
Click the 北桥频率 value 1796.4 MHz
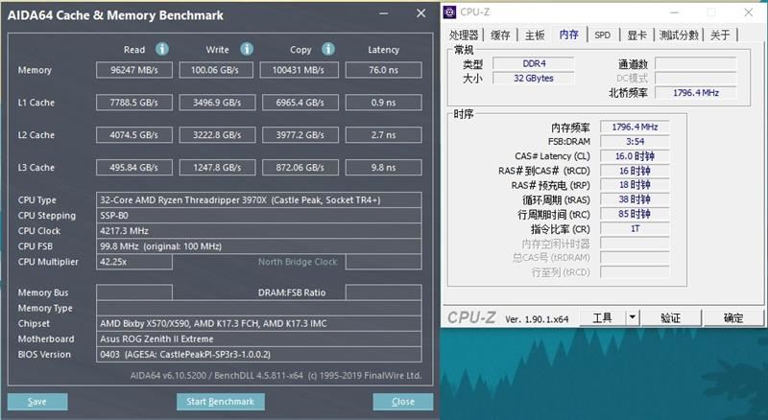point(695,92)
